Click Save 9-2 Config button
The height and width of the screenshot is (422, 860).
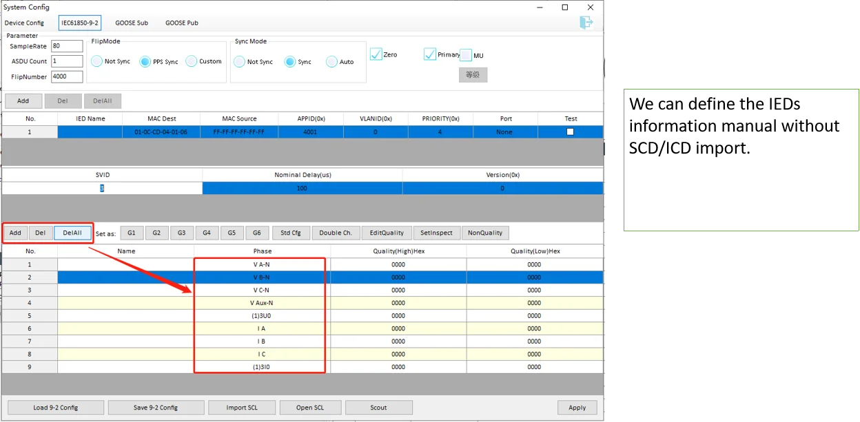(156, 408)
